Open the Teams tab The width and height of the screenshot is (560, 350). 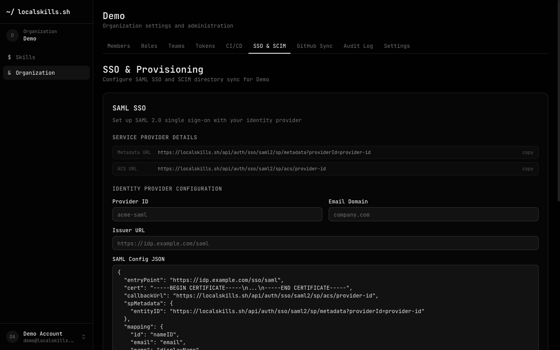pos(177,46)
